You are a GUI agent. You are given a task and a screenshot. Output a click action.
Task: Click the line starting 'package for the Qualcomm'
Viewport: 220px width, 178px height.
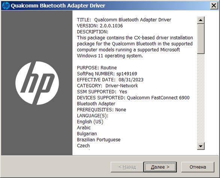coord(135,44)
